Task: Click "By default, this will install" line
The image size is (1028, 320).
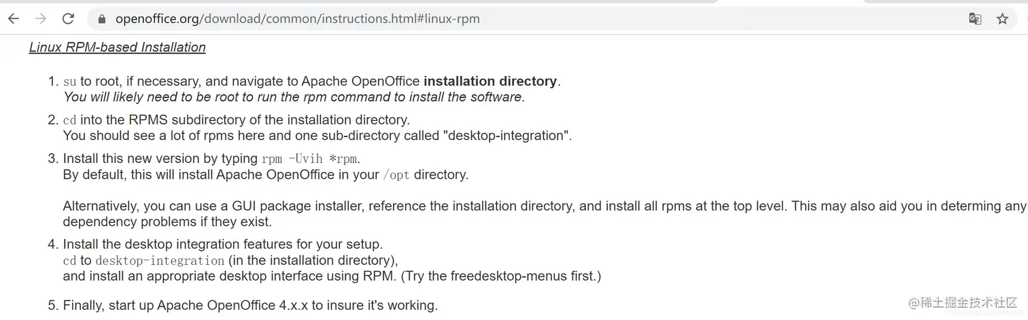Action: pyautogui.click(x=266, y=175)
